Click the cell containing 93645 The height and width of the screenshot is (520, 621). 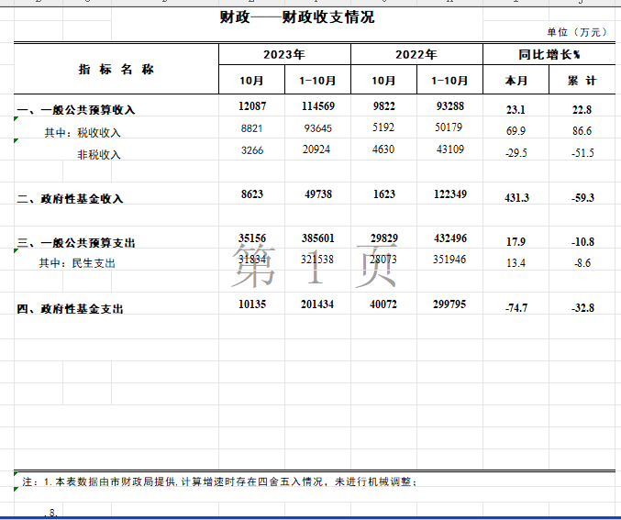click(x=318, y=128)
